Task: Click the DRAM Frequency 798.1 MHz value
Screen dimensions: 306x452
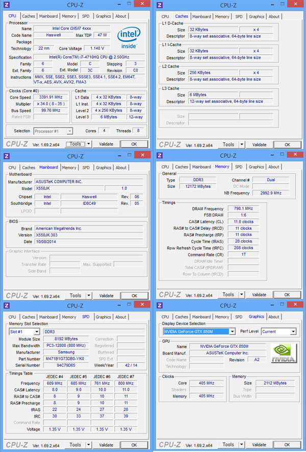Action: tap(244, 208)
